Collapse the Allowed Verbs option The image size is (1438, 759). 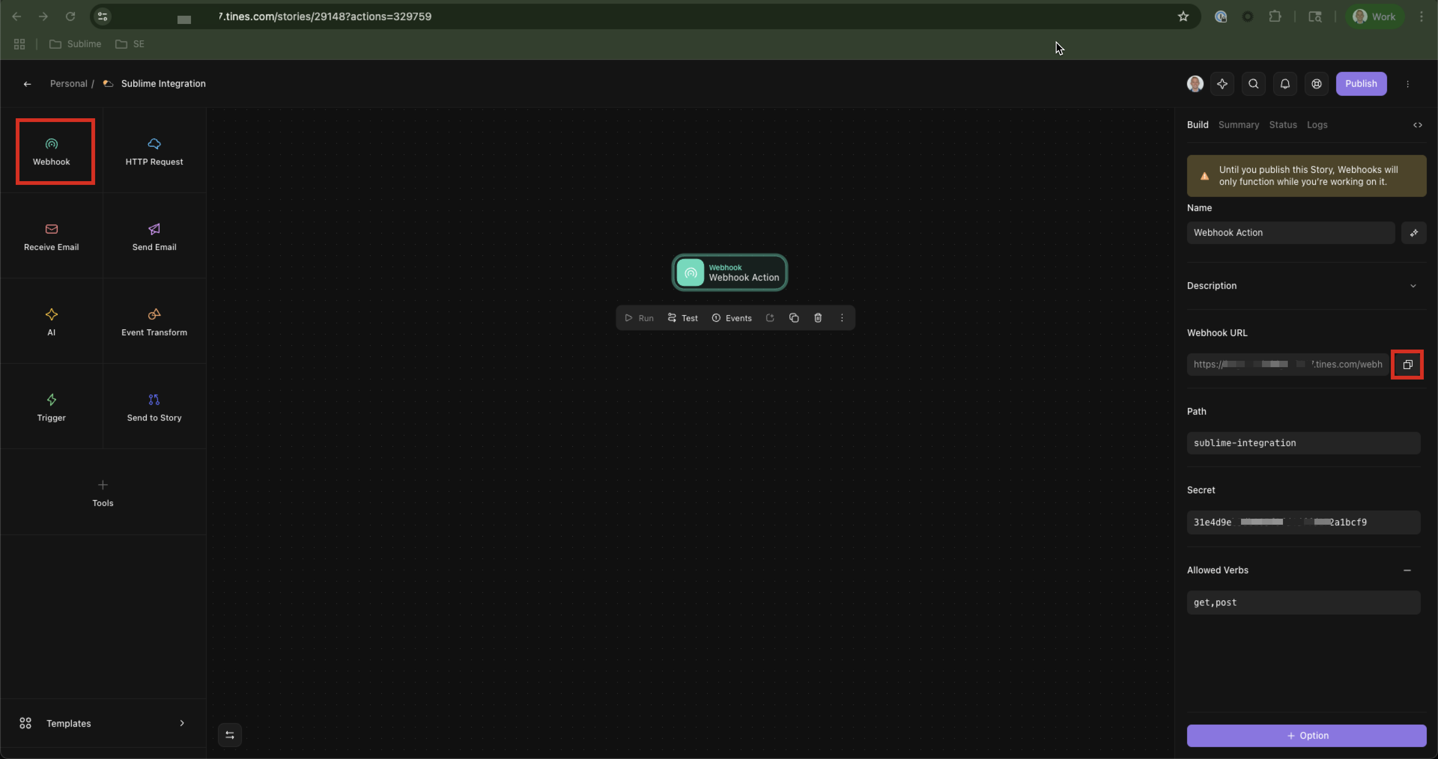[1407, 570]
